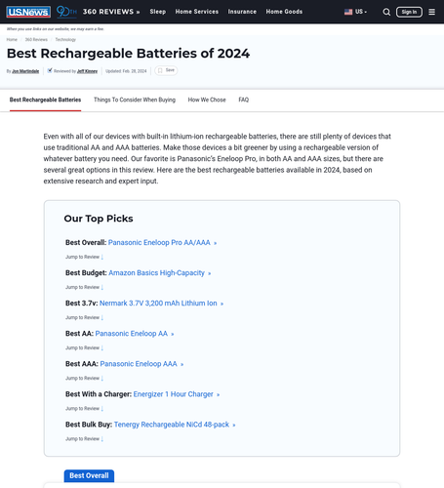Image resolution: width=444 pixels, height=488 pixels.
Task: Switch to Things To Consider When Buying tab
Action: (135, 100)
